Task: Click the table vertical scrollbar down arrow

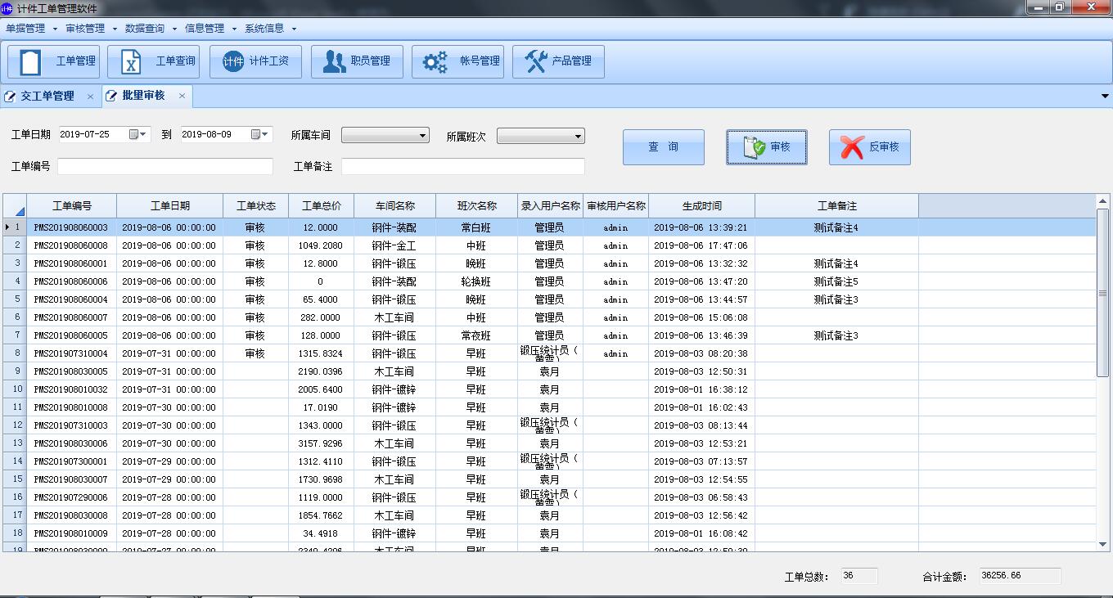Action: (1102, 544)
